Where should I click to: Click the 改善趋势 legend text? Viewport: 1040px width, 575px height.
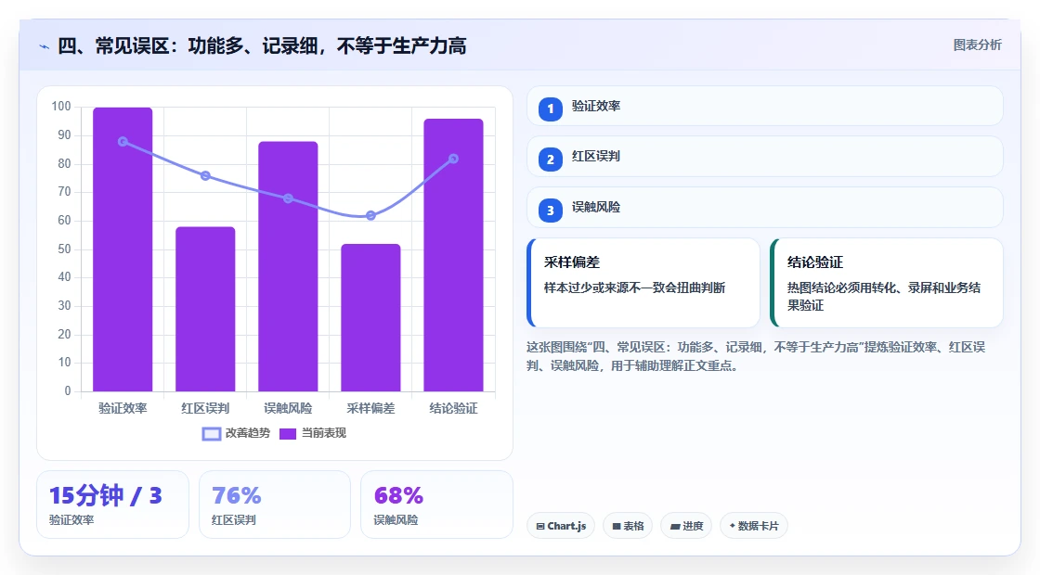(x=248, y=433)
